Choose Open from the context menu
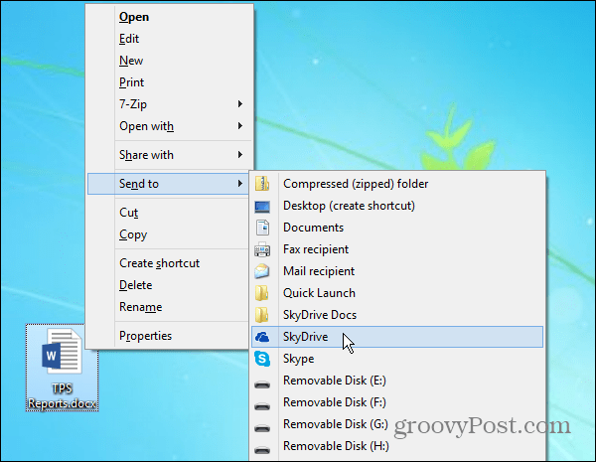The width and height of the screenshot is (596, 462). [170, 17]
